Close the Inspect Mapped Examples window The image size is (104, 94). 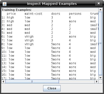[99, 3]
